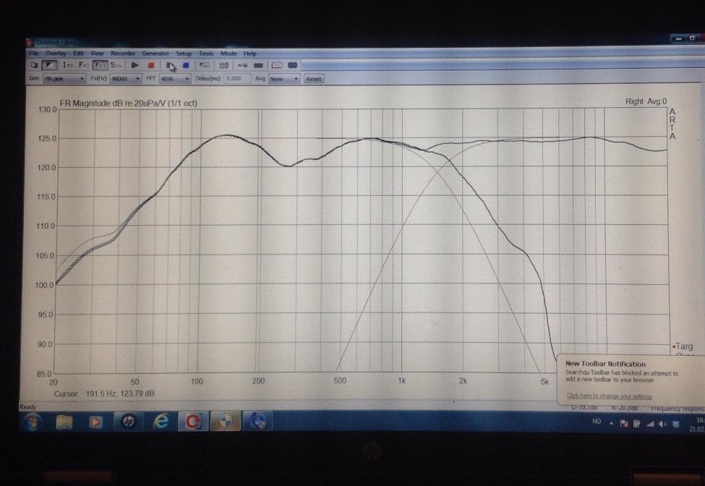The height and width of the screenshot is (486, 705).
Task: Click the white graph window icon
Action: tap(277, 65)
